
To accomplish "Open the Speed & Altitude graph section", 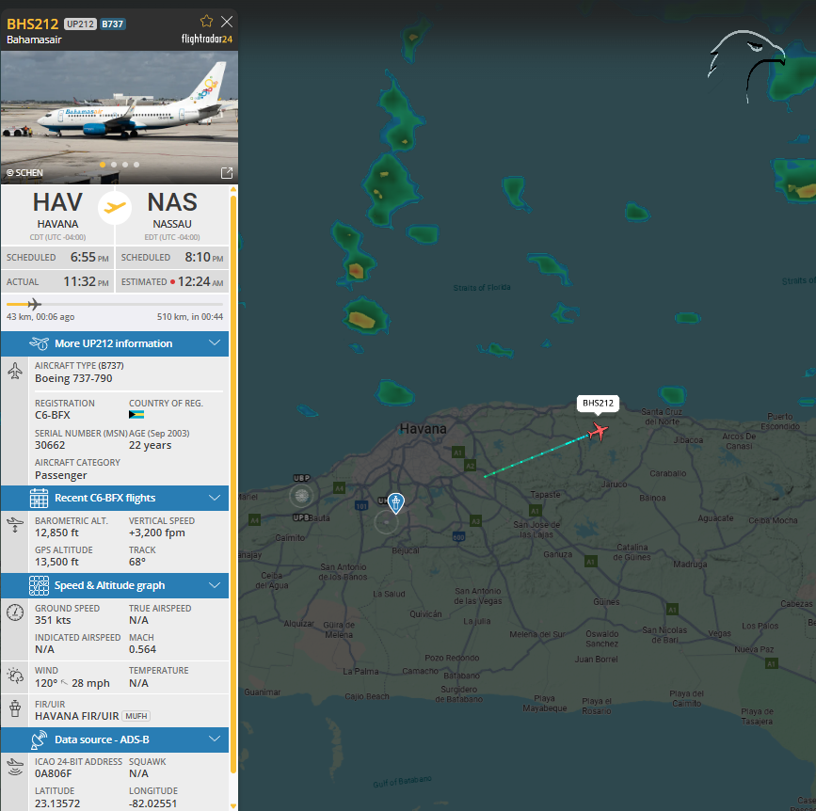I will [x=115, y=585].
